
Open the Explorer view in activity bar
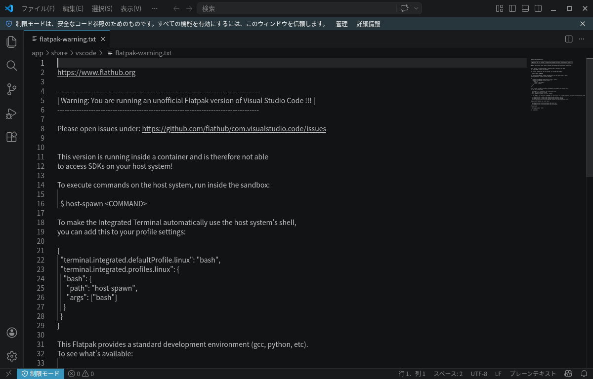[12, 41]
